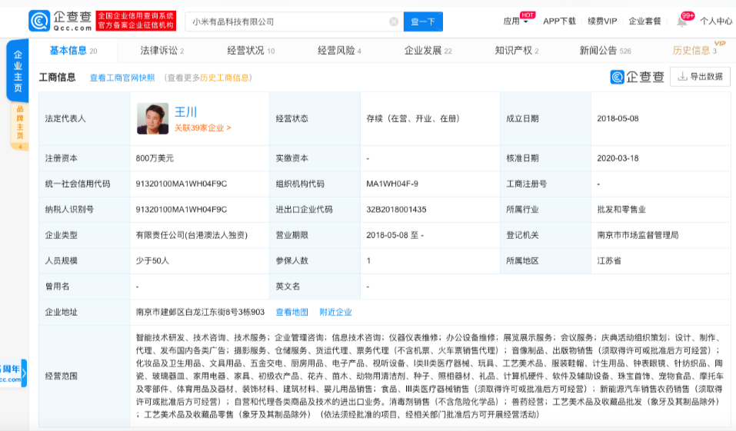Click the address 南京市建邺区白龙江东街8号3栋903
Viewport: 736px width, 431px height.
(x=201, y=313)
